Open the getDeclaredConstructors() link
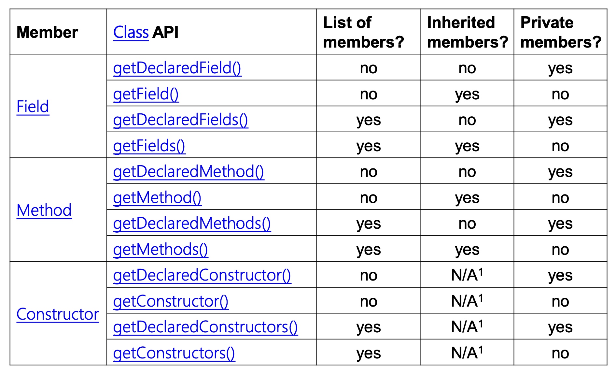 tap(205, 327)
